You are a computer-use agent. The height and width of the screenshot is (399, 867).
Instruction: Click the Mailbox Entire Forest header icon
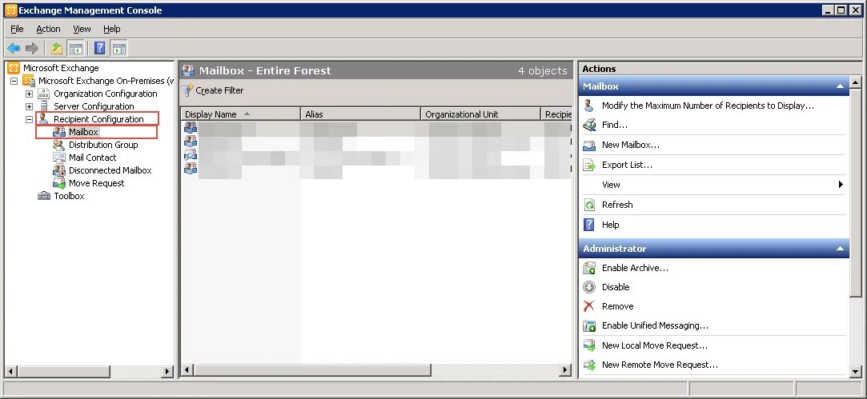(x=189, y=70)
